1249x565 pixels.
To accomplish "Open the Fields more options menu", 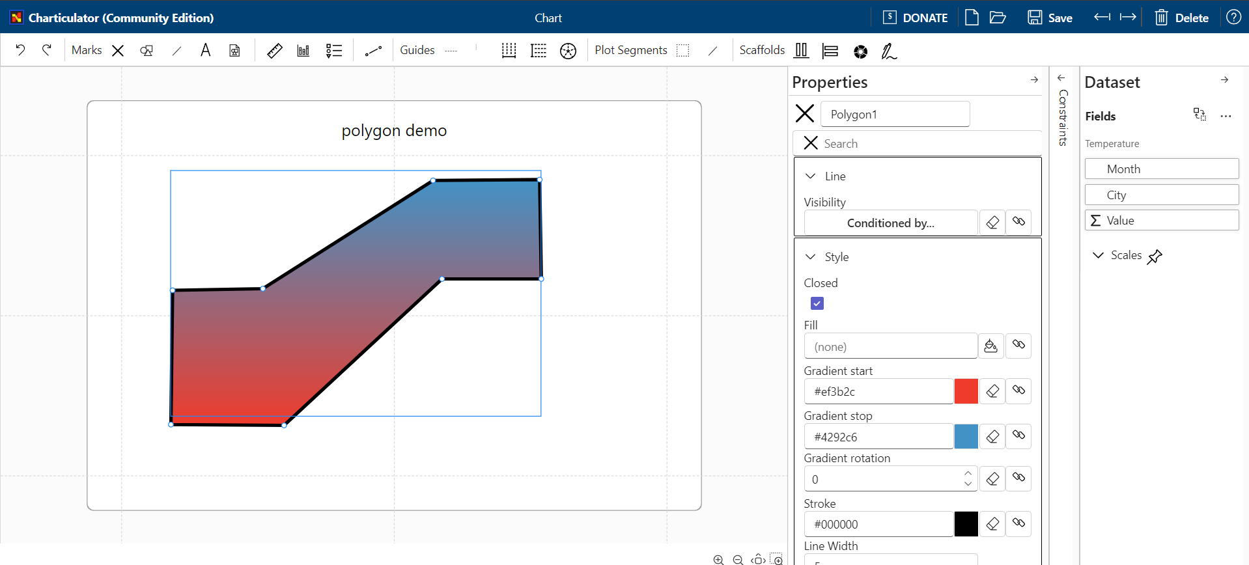I will click(x=1226, y=116).
